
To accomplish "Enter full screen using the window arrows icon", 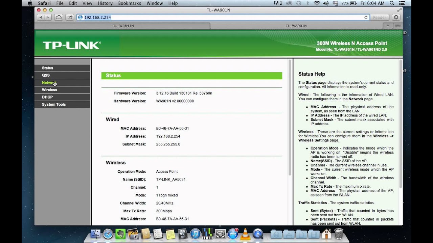I will (x=399, y=10).
